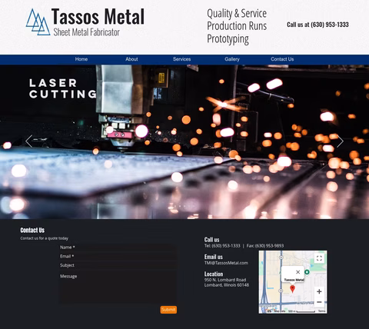
Task: Click the 'Lombard, Illinois 60148' text
Action: click(x=227, y=285)
